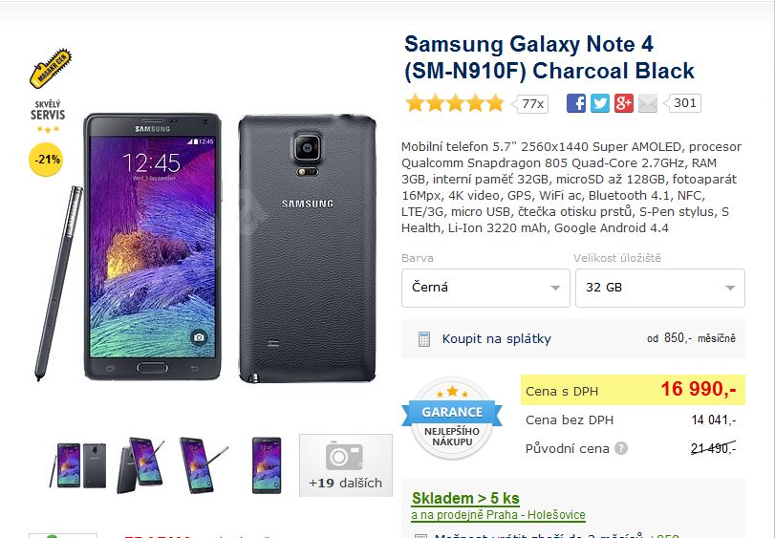The image size is (775, 538).
Task: Click the -21% discount badge
Action: tap(47, 160)
